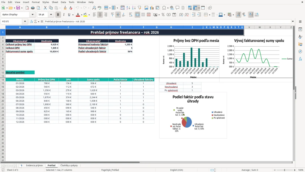Image resolution: width=305 pixels, height=172 pixels.
Task: Open the font size dropdown list
Action: click(51, 15)
